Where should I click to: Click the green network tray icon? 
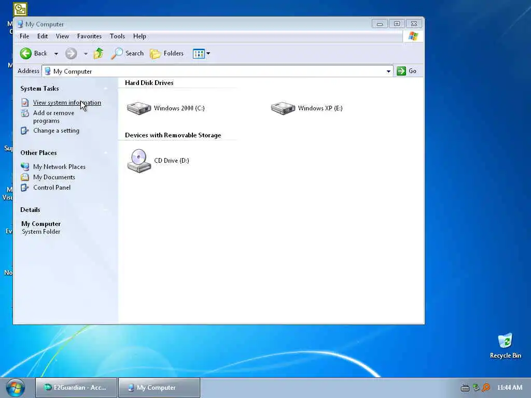476,388
